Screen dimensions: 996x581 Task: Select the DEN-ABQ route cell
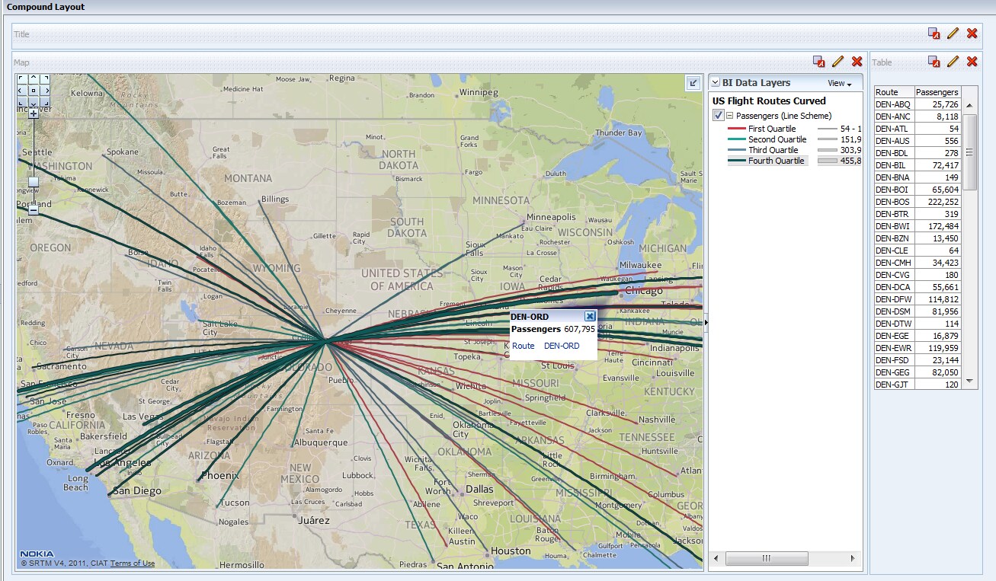pyautogui.click(x=894, y=104)
